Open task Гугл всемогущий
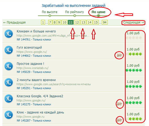Image resolution: width=149 pixels, height=126 pixels. (29, 48)
